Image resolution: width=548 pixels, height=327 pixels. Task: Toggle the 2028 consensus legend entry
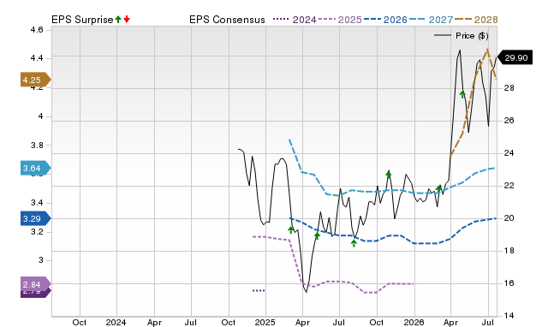[x=476, y=20]
